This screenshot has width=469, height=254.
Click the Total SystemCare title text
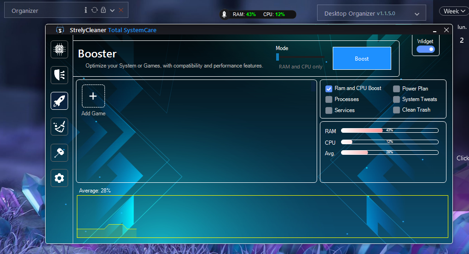(x=132, y=30)
